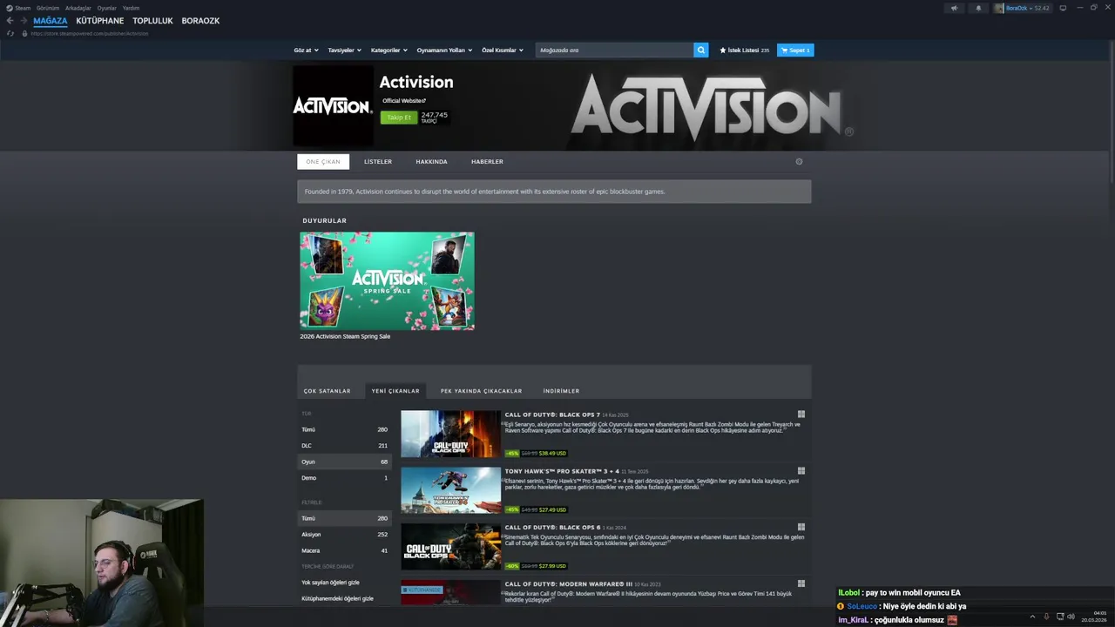Expand the Özel Kısımlar dropdown
Image resolution: width=1115 pixels, height=627 pixels.
(503, 51)
